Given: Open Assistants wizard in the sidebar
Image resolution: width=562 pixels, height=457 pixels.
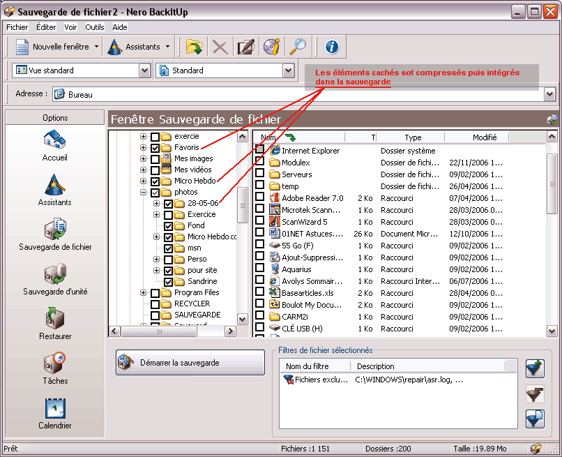Looking at the screenshot, I should [x=54, y=190].
